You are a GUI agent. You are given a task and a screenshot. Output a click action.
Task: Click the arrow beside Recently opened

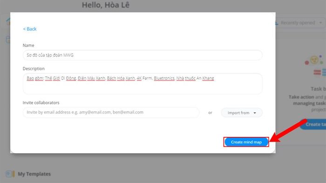320,23
